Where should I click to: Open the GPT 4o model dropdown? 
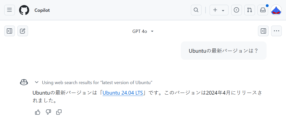[143, 31]
